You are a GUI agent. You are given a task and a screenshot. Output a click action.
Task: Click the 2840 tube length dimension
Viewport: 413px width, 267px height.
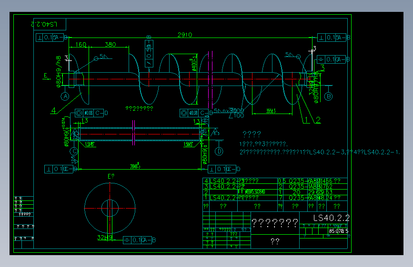135,166
